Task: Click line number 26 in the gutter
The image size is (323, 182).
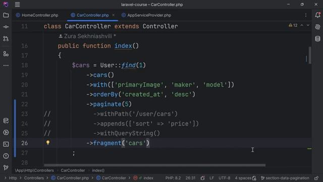Action: 24,143
